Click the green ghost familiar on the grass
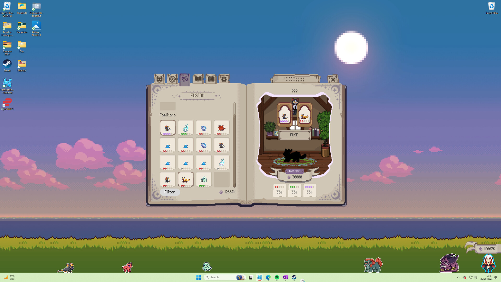501x282 pixels. coord(207,267)
